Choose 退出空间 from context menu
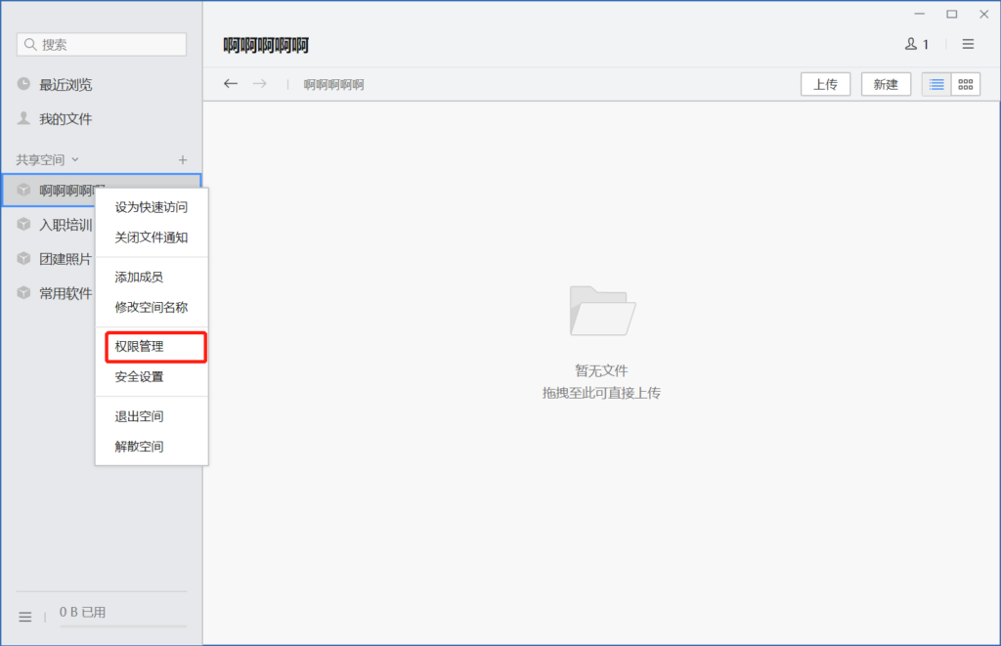Viewport: 1001px width, 646px height. (x=152, y=416)
